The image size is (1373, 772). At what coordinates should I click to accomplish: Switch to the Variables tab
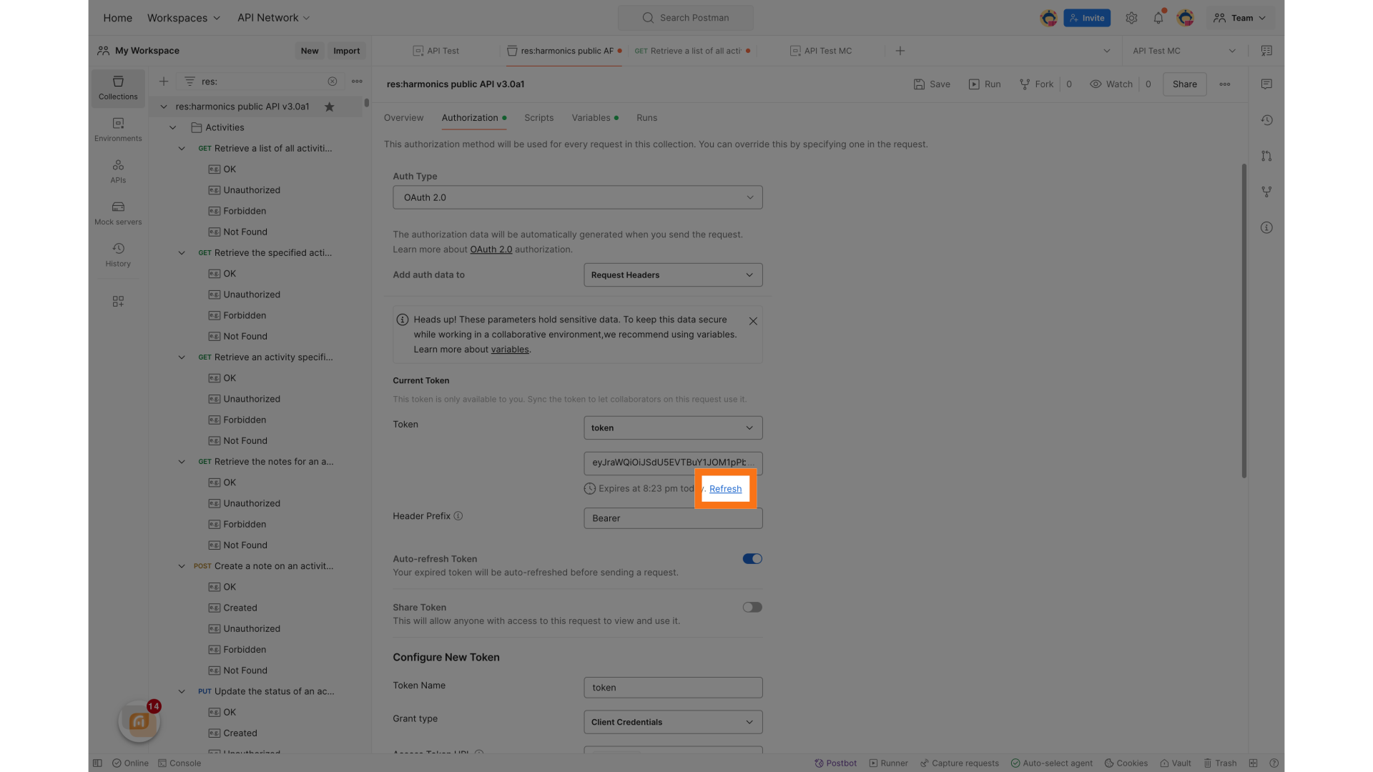(x=595, y=118)
